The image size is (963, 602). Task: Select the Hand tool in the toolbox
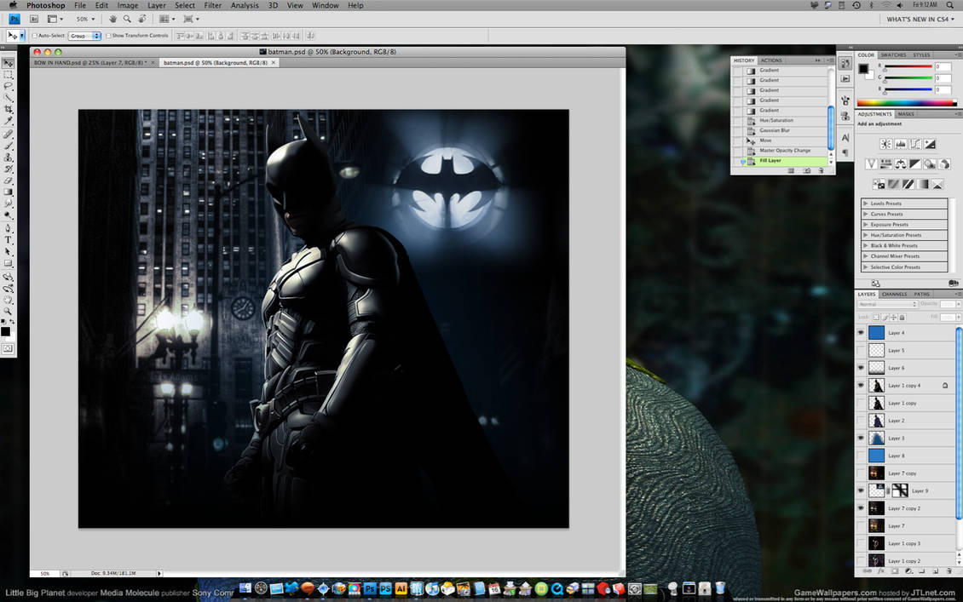click(8, 300)
